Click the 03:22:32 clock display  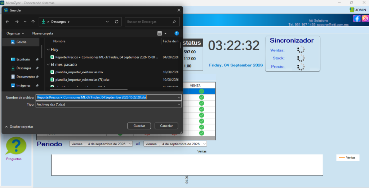(234, 46)
